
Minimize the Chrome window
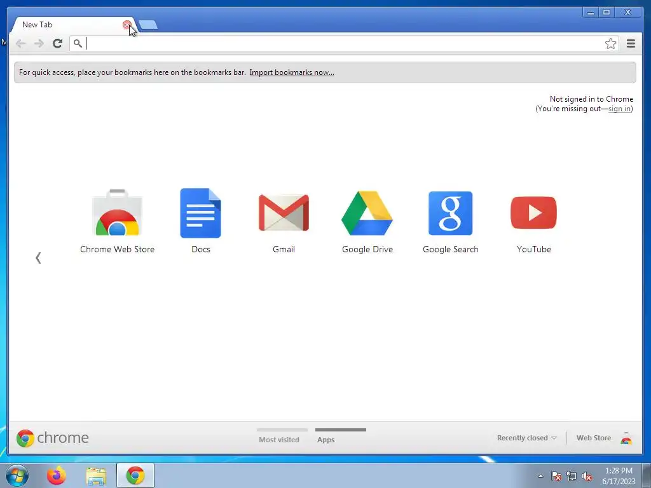[x=590, y=13]
